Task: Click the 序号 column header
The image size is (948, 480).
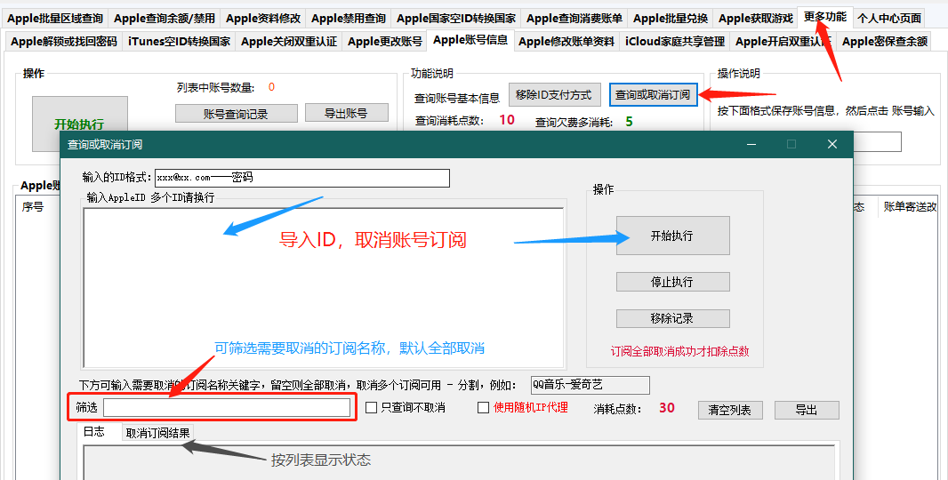Action: 33,207
